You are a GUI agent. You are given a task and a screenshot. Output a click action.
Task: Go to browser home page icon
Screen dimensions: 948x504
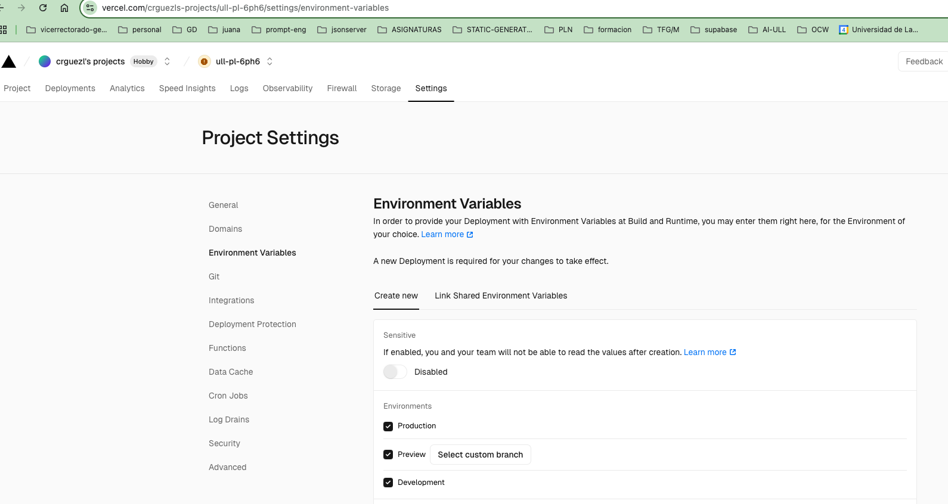click(64, 8)
